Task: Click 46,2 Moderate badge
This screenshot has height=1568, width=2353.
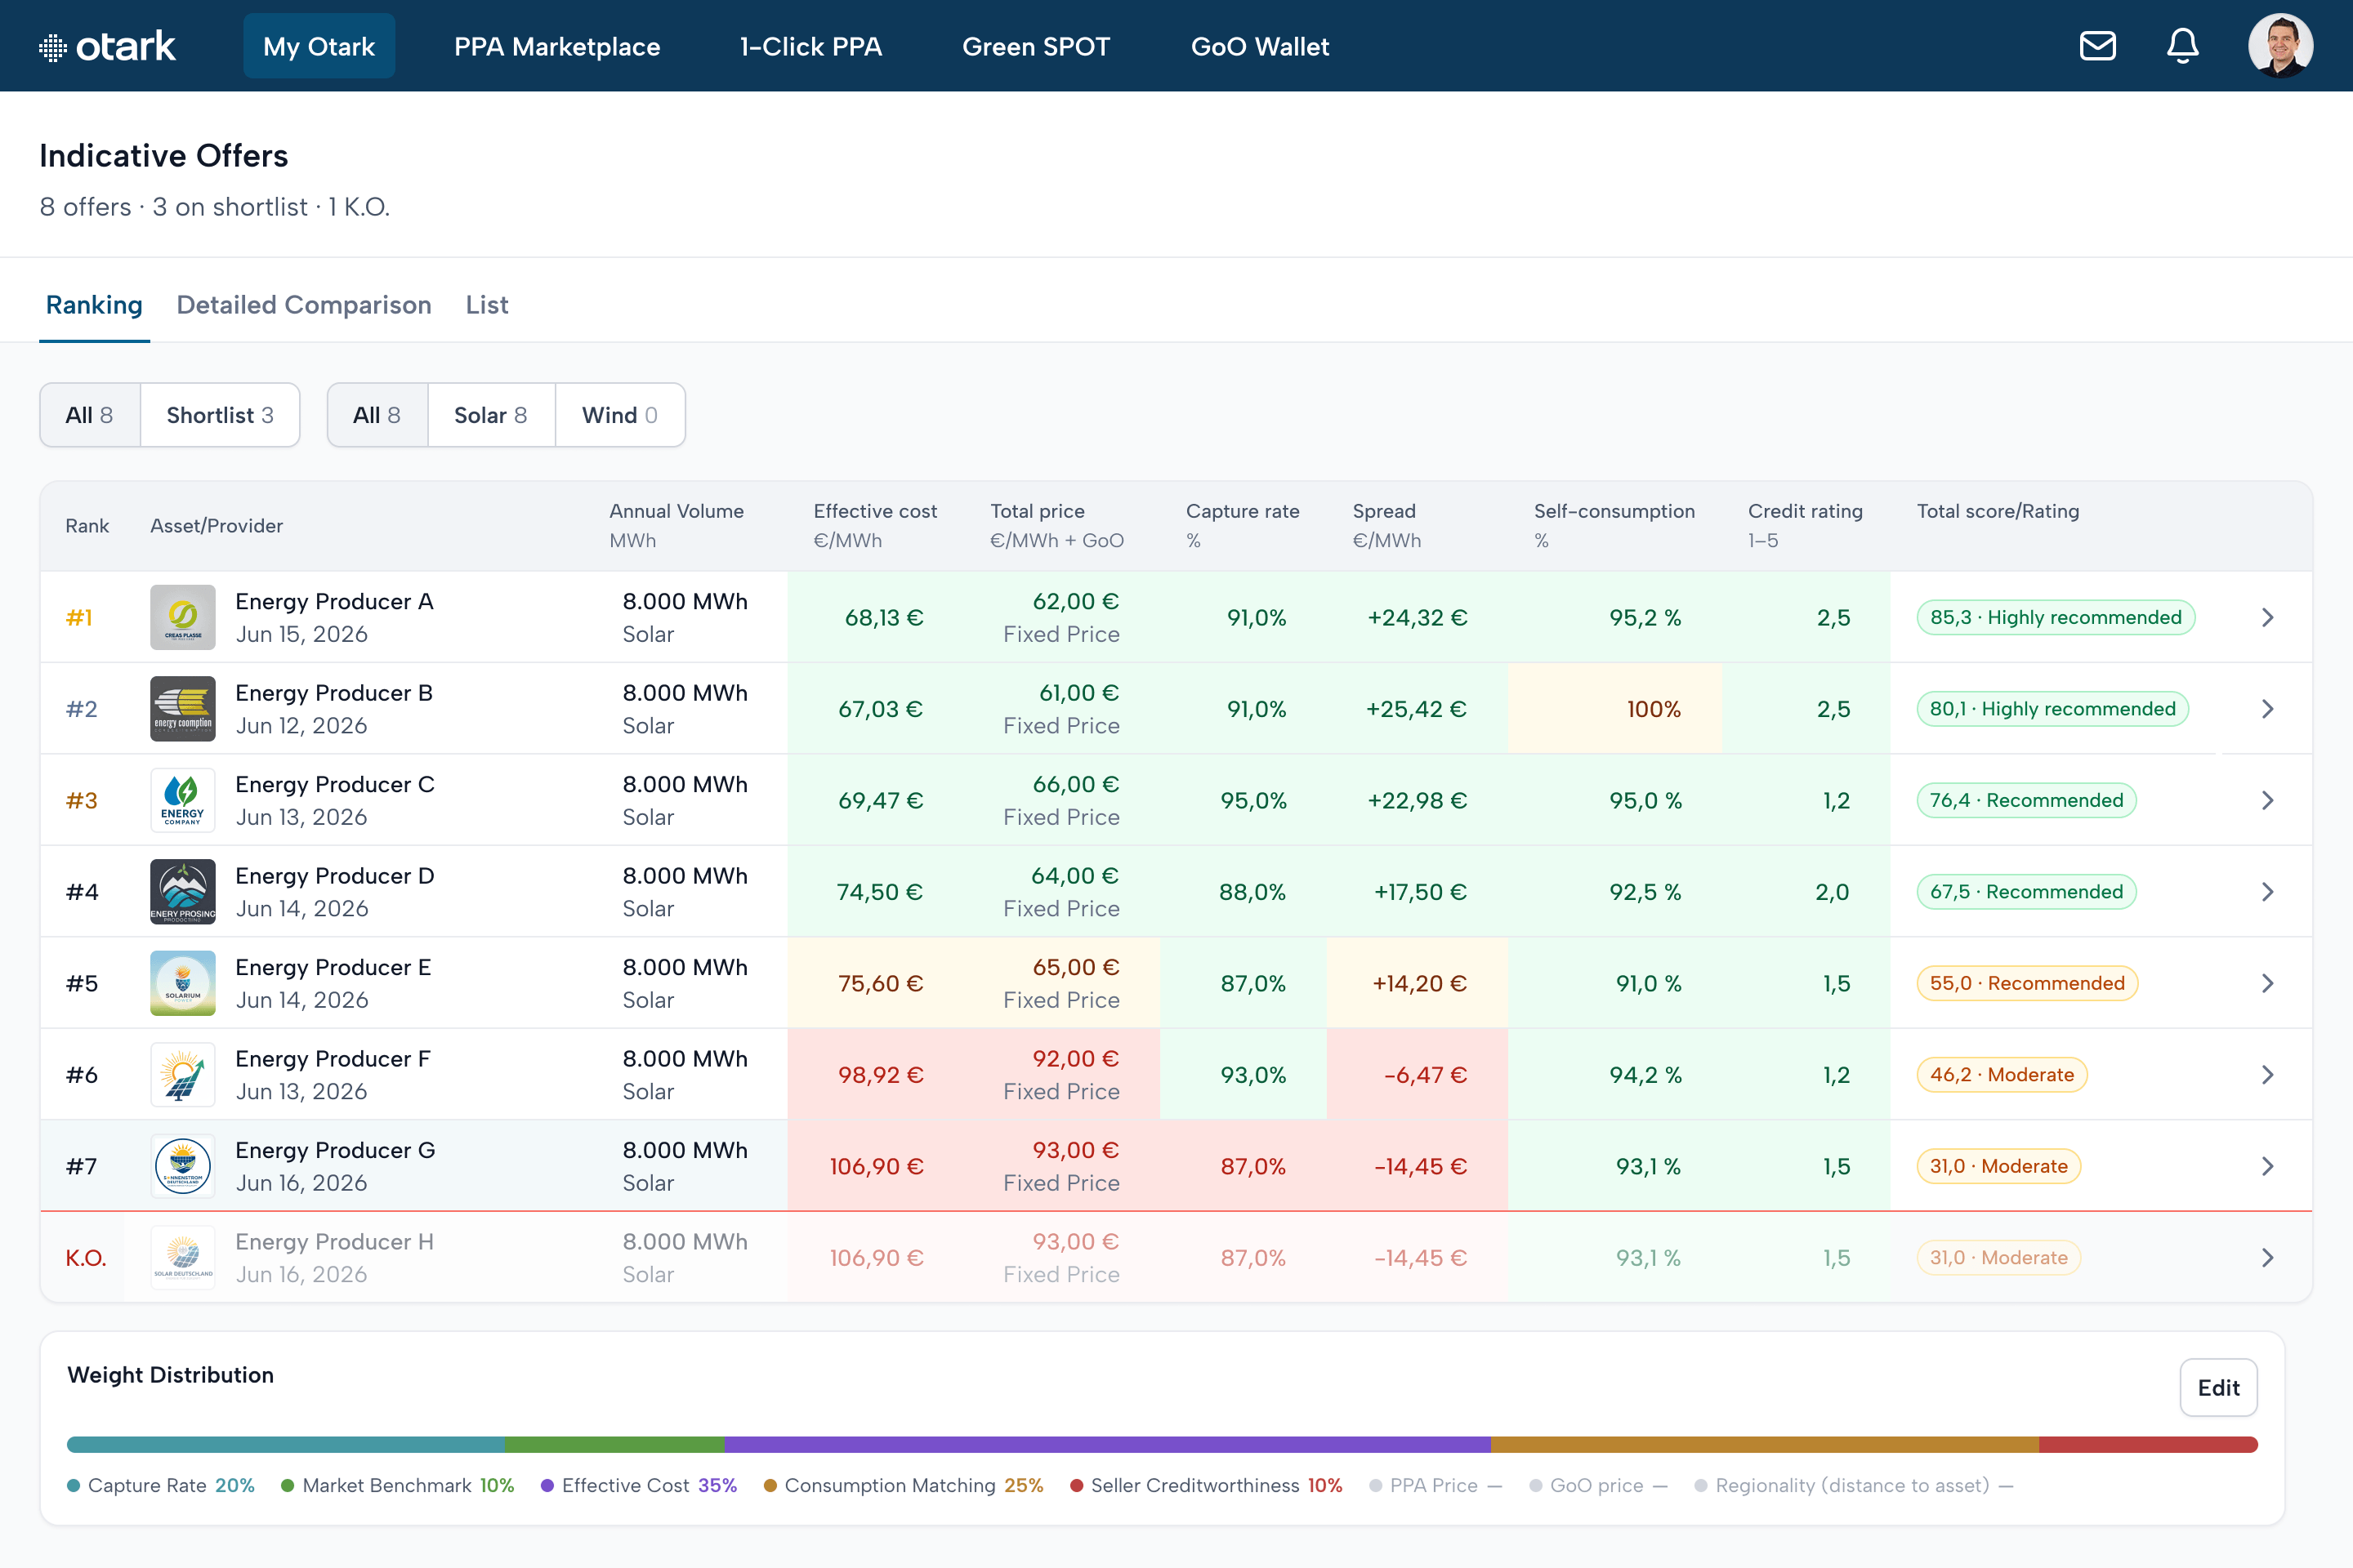Action: (x=2002, y=1075)
